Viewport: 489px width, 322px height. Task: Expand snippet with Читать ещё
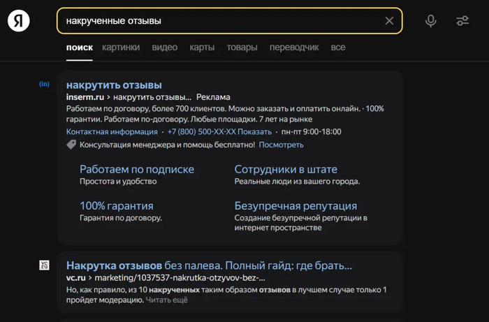166,300
